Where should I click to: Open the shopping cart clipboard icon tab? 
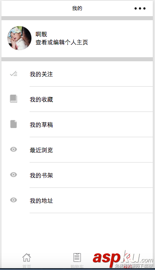[77, 258]
